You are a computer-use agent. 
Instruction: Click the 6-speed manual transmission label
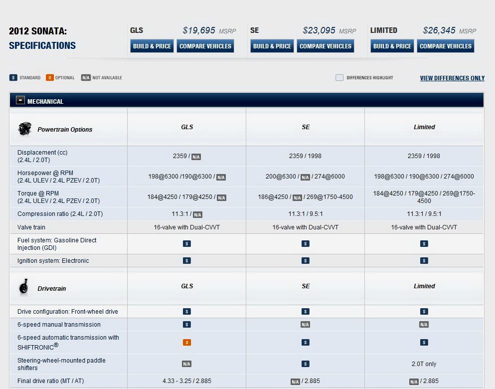59,325
